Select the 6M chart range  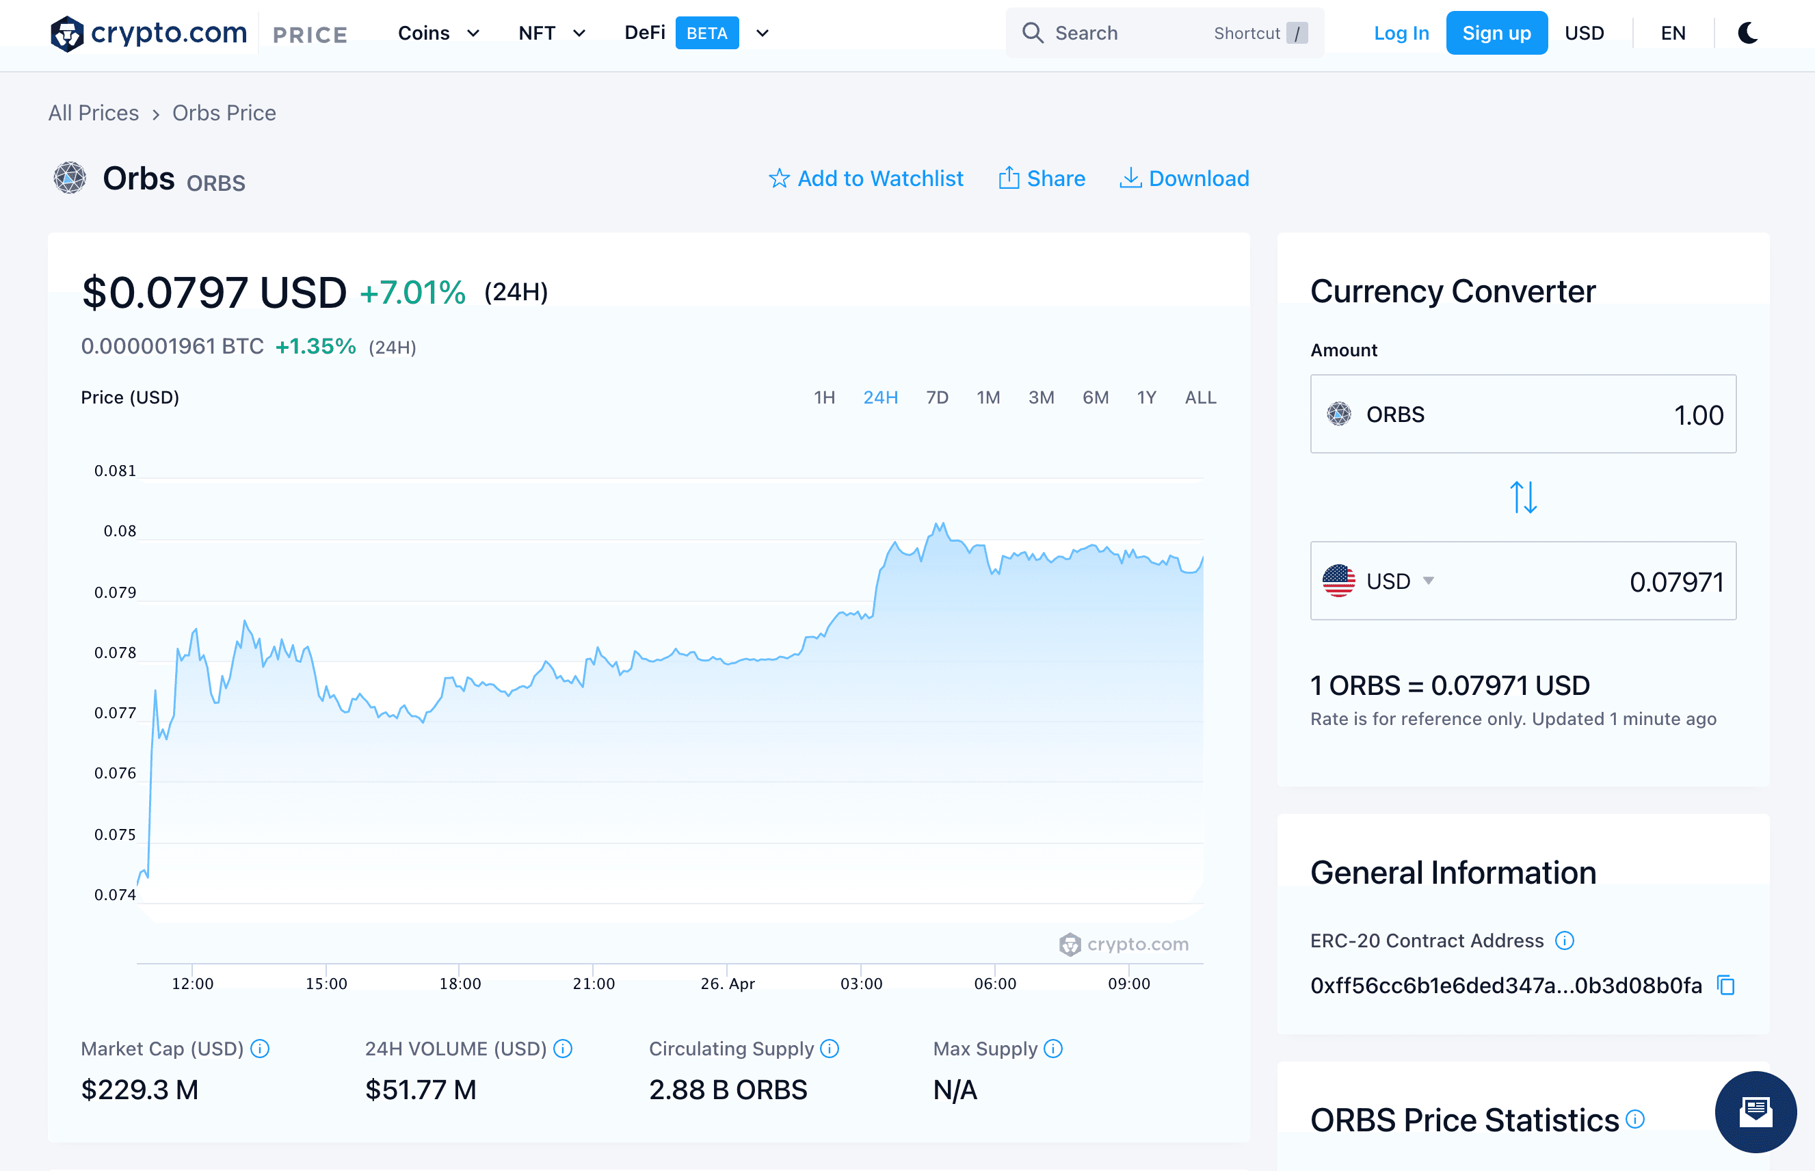click(x=1096, y=397)
